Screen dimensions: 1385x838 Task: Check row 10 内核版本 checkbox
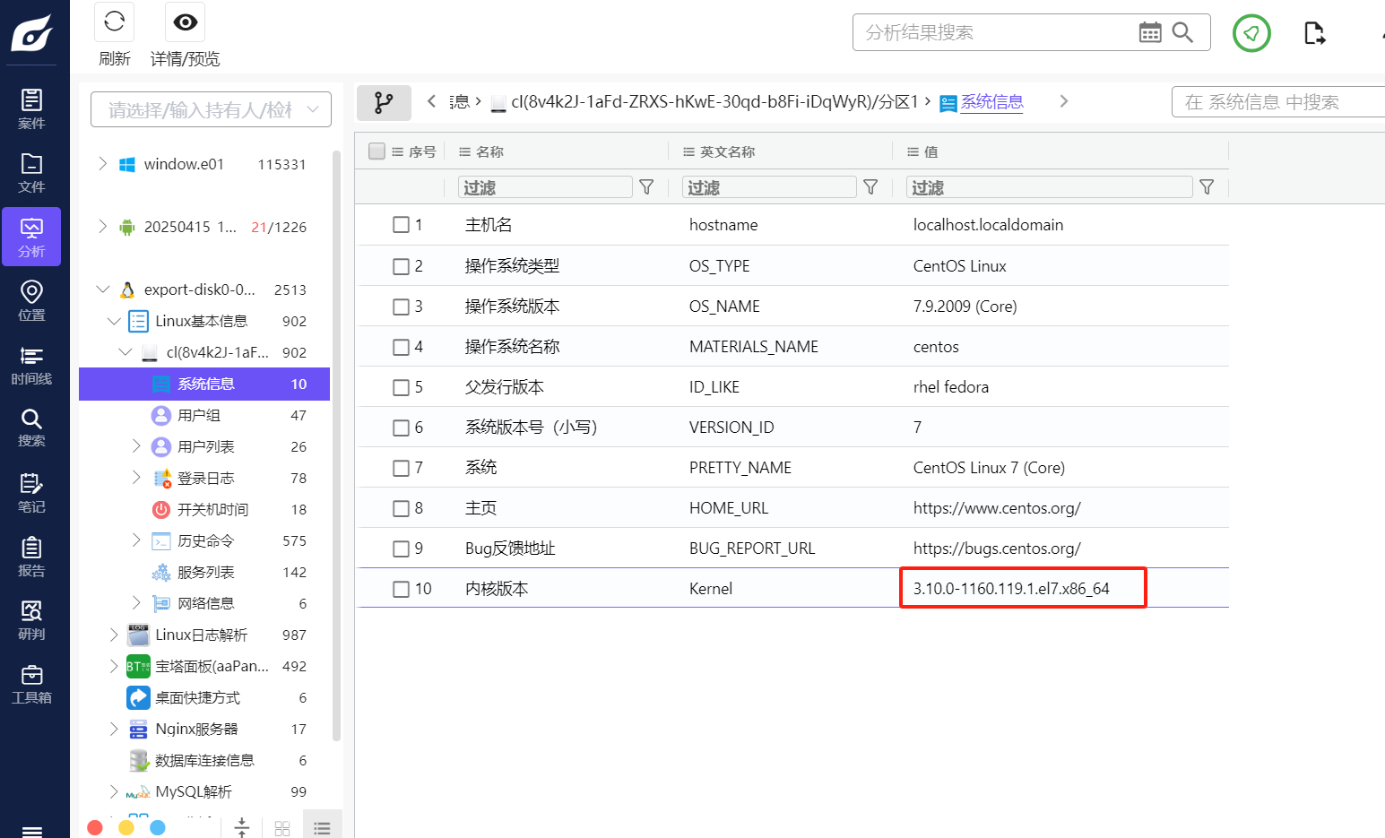402,589
